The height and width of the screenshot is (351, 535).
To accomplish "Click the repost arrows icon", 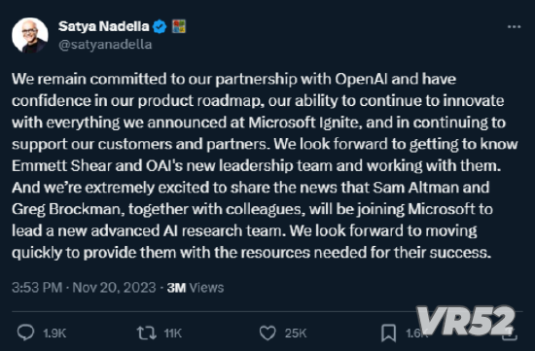I will (146, 333).
